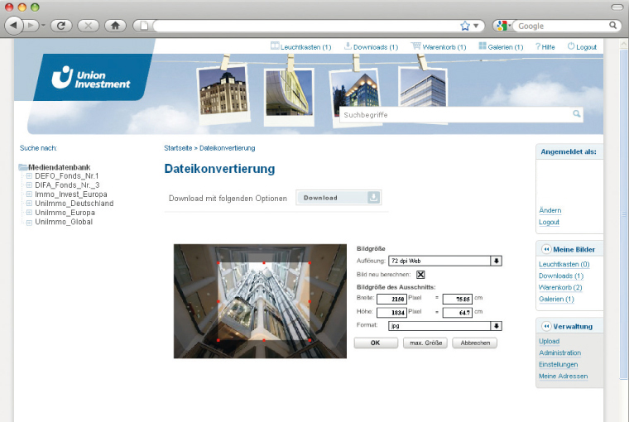Open the Auflösung dropdown
This screenshot has height=422, width=629.
497,261
